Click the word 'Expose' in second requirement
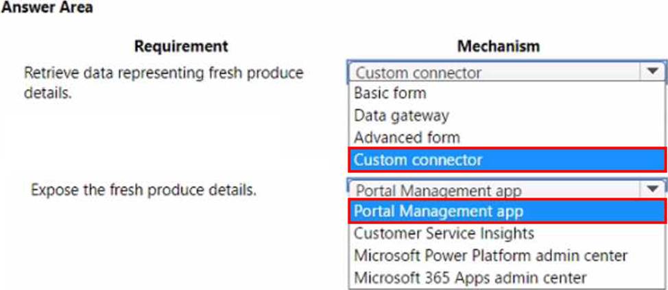This screenshot has width=668, height=290. point(55,190)
